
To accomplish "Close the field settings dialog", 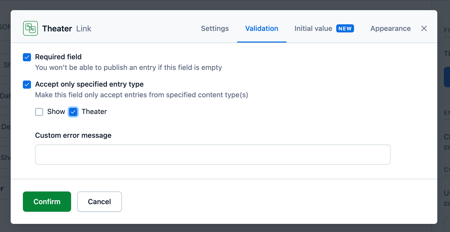I will click(424, 28).
